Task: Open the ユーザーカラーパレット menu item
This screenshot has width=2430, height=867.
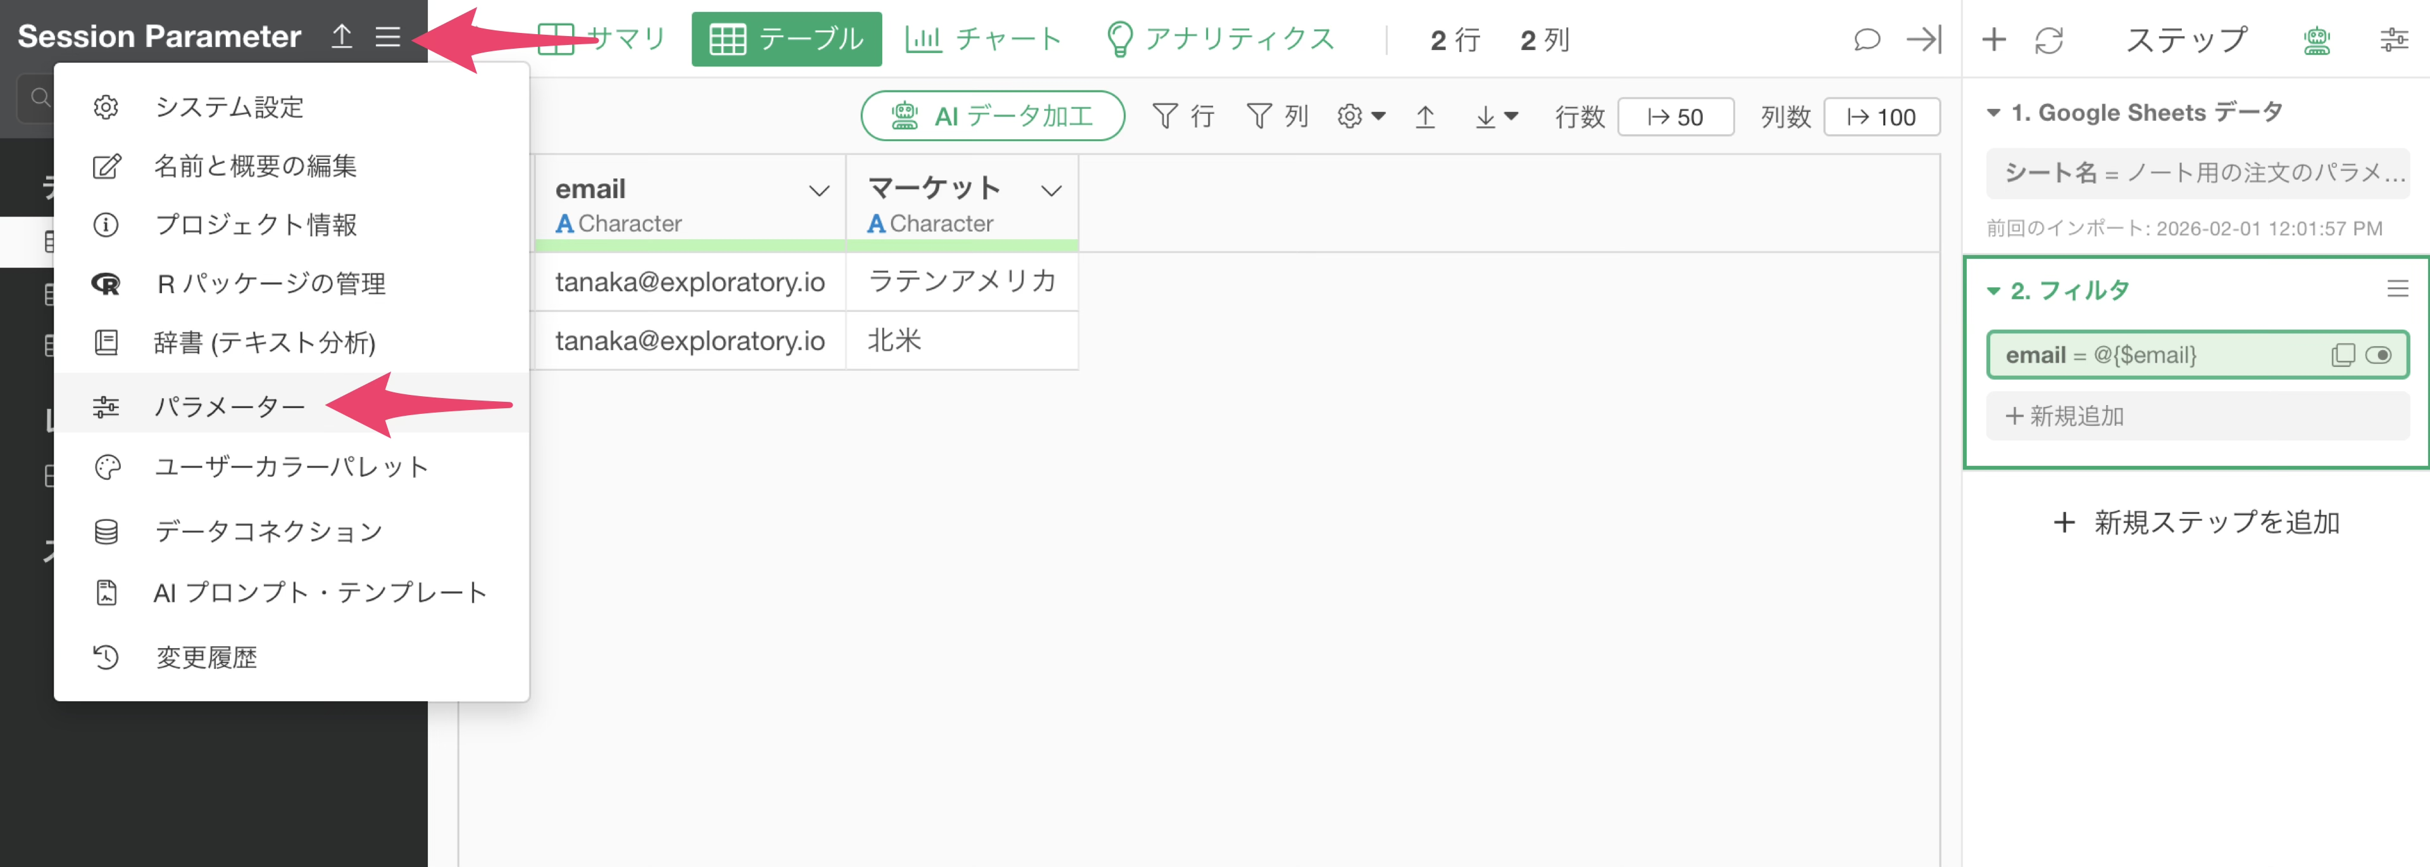Action: (290, 467)
